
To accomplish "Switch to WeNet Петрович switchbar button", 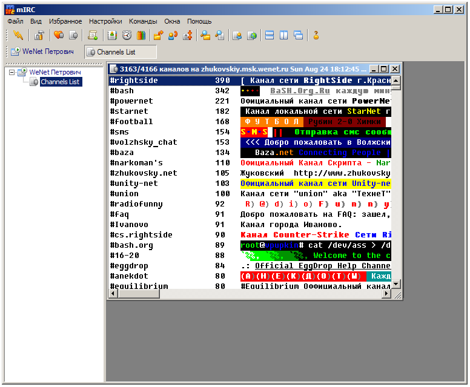I will pyautogui.click(x=42, y=51).
